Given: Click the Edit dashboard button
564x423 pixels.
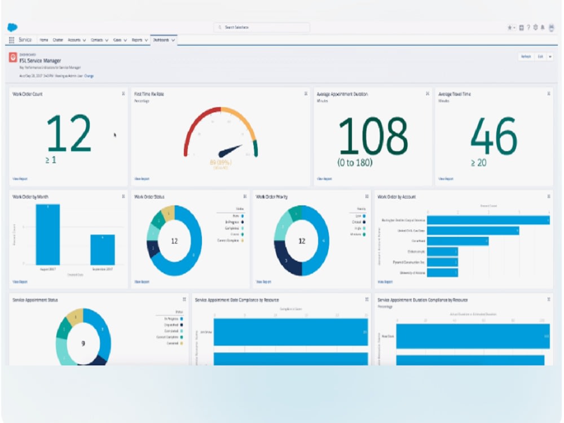Looking at the screenshot, I should point(540,57).
